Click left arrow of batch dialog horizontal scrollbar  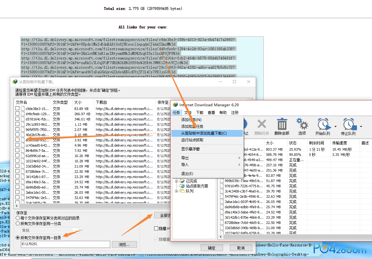[17, 206]
